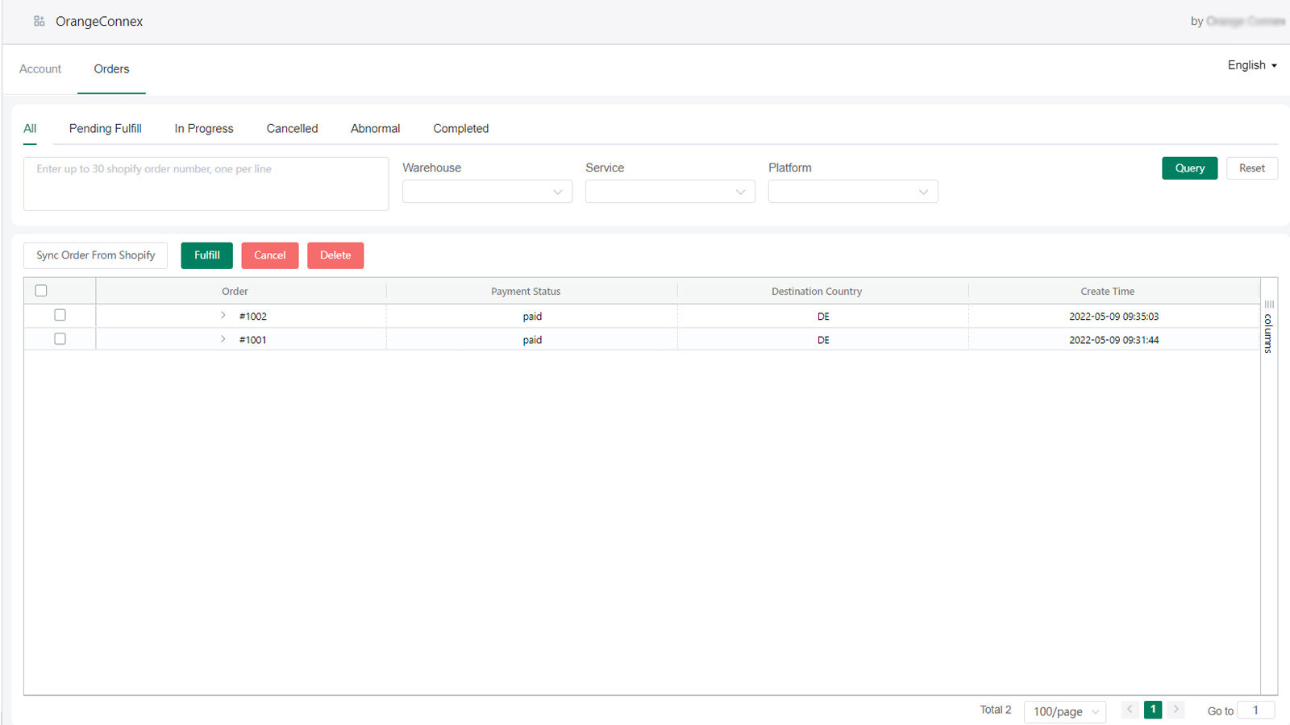Image resolution: width=1290 pixels, height=725 pixels.
Task: Click the green Query button
Action: point(1189,168)
